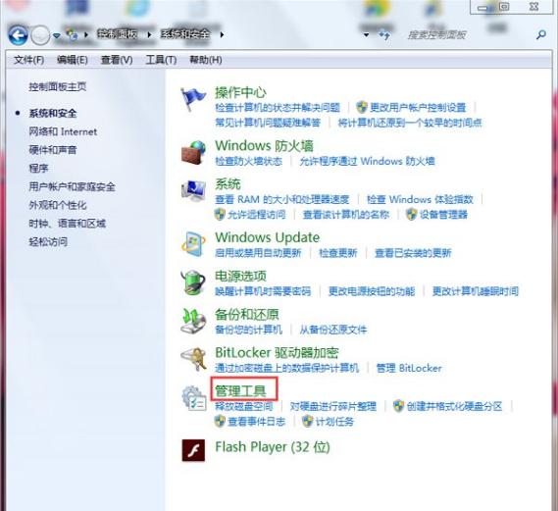The height and width of the screenshot is (511, 558).
Task: Click the refresh button beside address bar
Action: click(x=384, y=35)
